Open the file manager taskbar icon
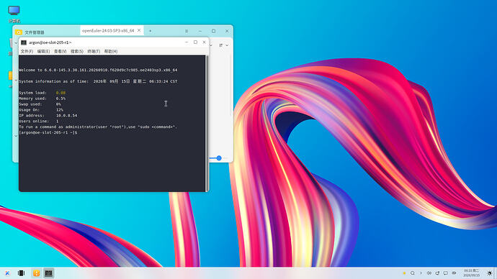This screenshot has width=497, height=279. (37, 273)
